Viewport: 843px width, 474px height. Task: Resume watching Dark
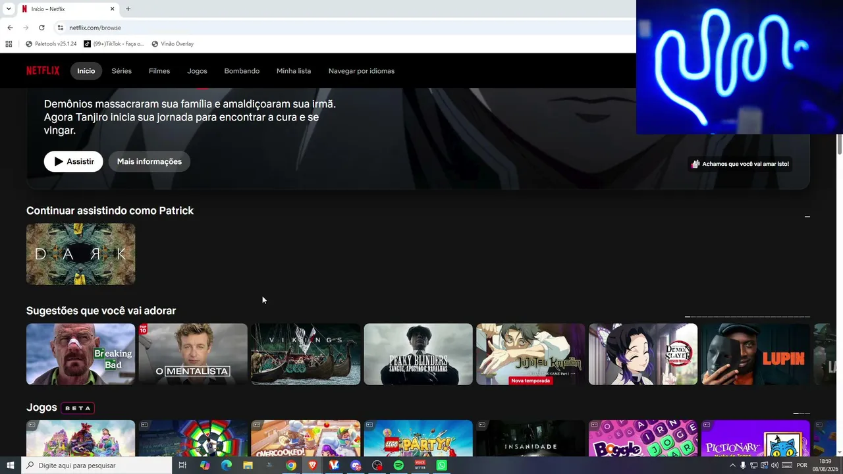(x=81, y=254)
